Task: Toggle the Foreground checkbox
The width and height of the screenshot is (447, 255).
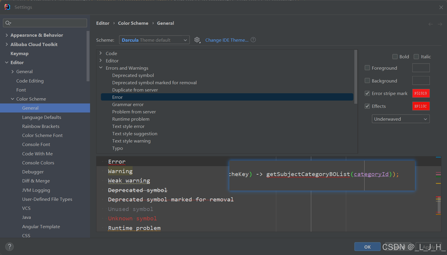Action: [367, 68]
